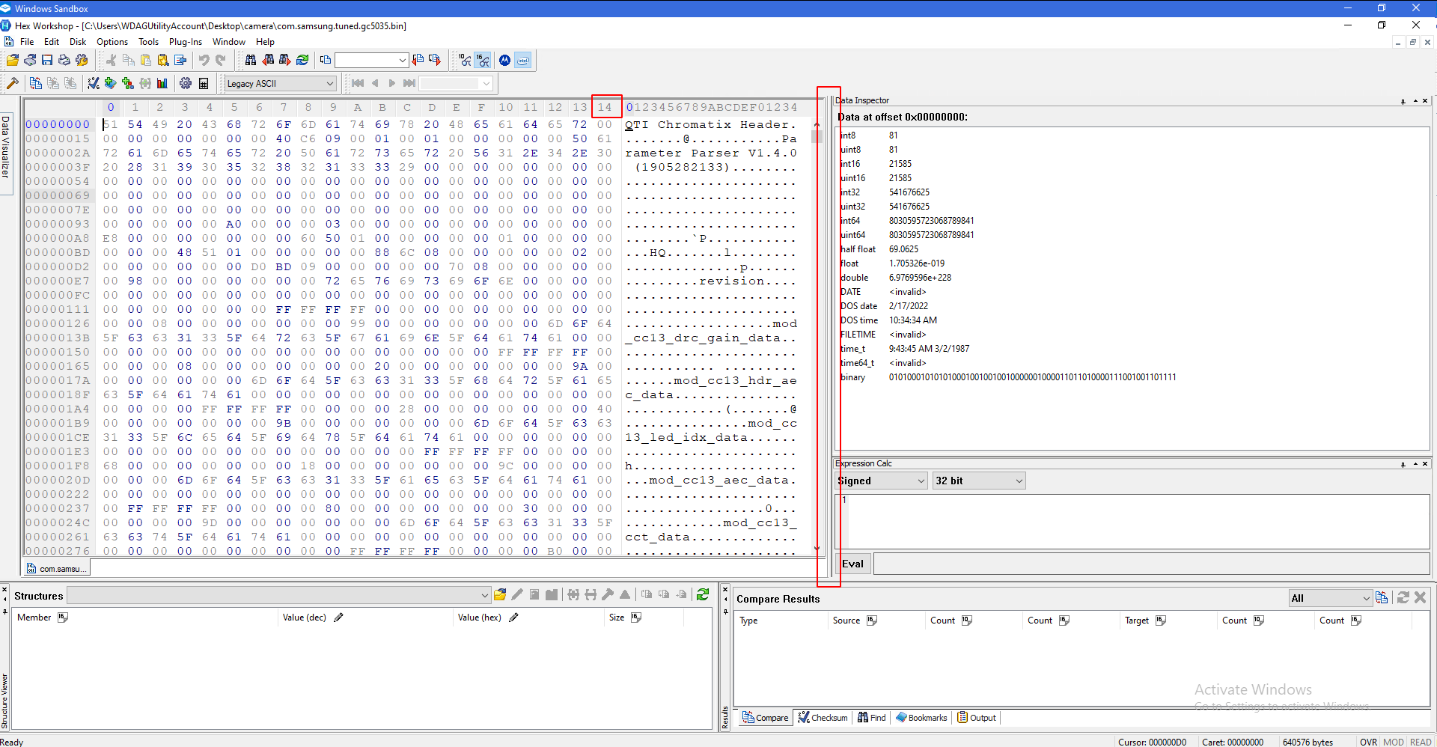Expand the Signed dropdown in Expression Calc
The height and width of the screenshot is (747, 1437).
pyautogui.click(x=882, y=481)
